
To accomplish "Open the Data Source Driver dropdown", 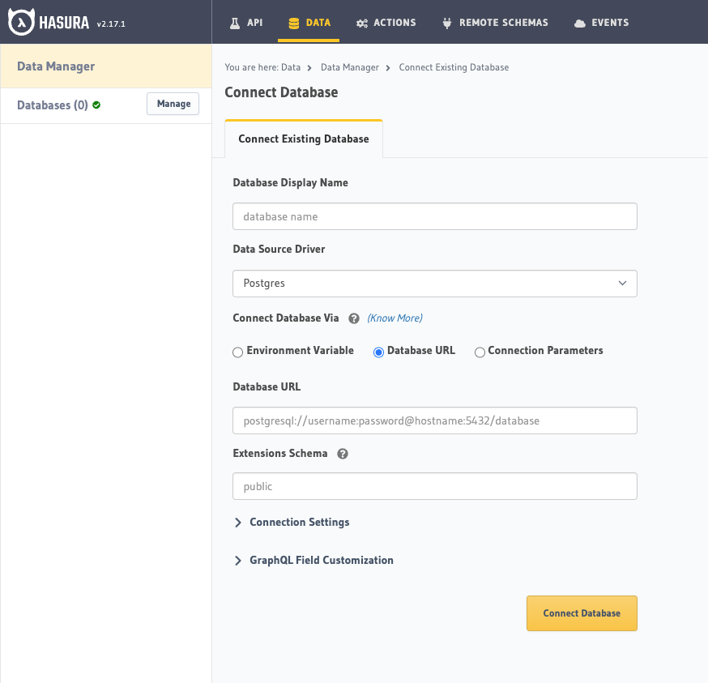I will 435,284.
